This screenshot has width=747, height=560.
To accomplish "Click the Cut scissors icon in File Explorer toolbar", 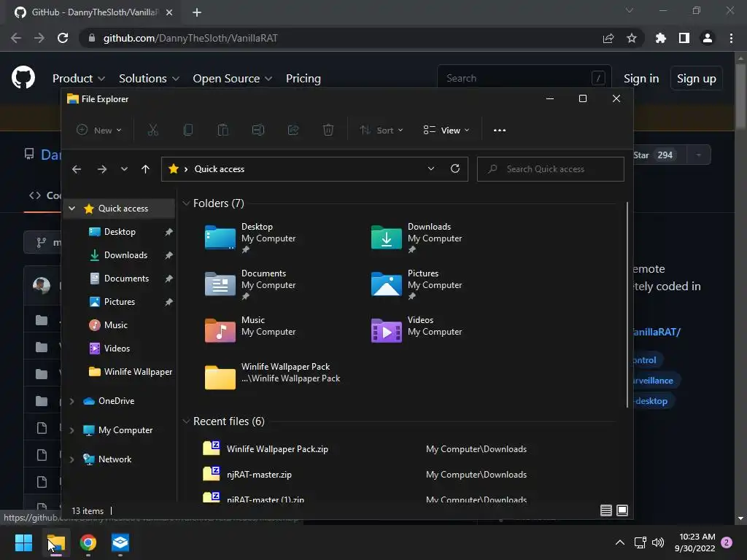I will [152, 130].
